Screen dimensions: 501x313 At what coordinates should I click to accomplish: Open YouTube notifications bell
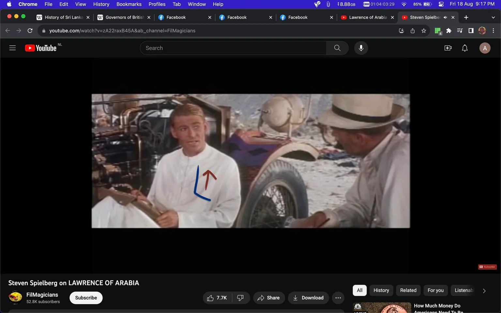[465, 48]
